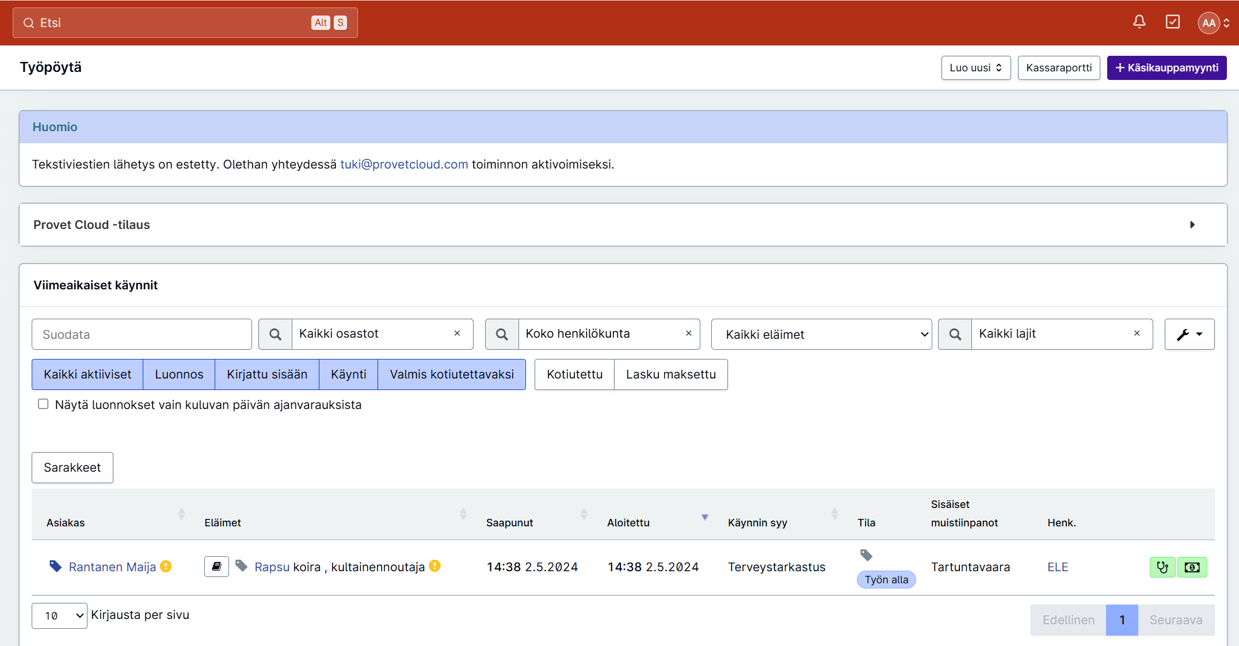Open customer Rantanen Maija link
Viewport: 1239px width, 646px height.
112,567
